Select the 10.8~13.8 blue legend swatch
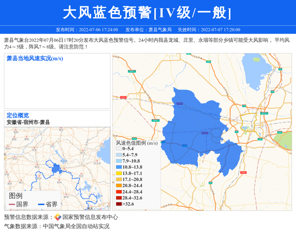 (x=118, y=167)
